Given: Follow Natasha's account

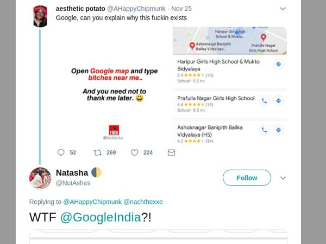Looking at the screenshot, I should [x=247, y=178].
